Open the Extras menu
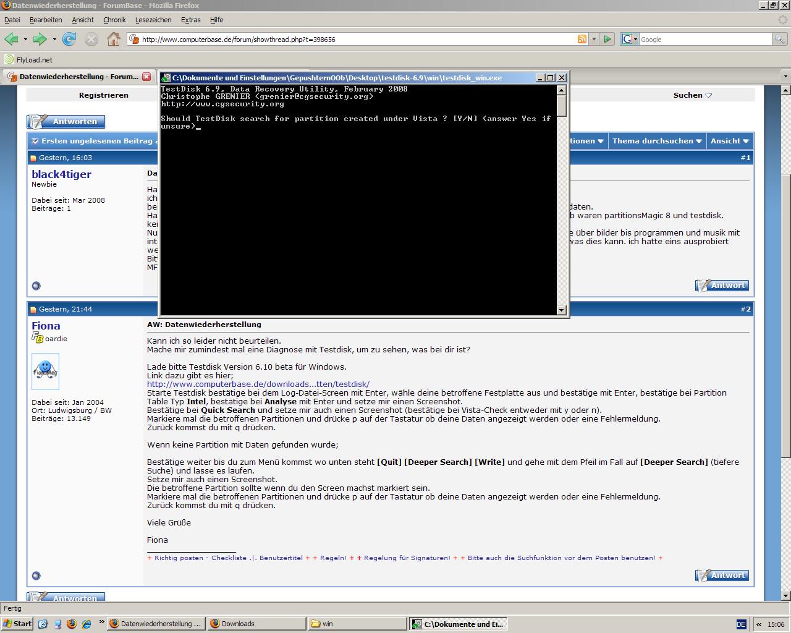Viewport: 791px width, 633px height. point(190,20)
